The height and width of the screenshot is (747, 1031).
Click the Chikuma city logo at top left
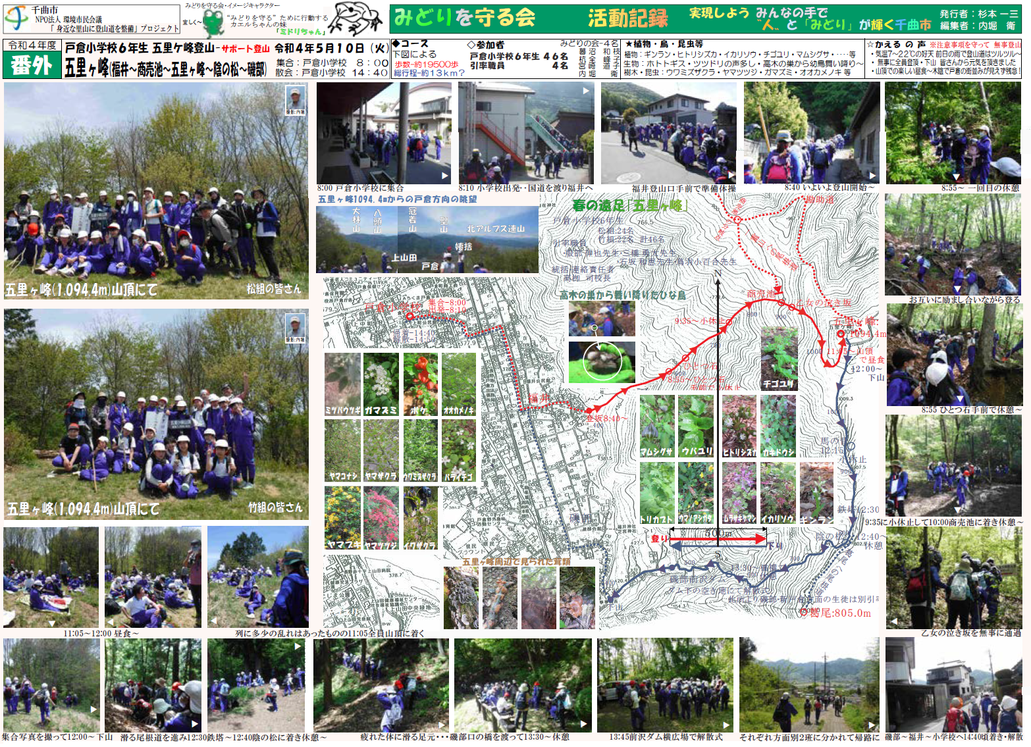pos(16,19)
